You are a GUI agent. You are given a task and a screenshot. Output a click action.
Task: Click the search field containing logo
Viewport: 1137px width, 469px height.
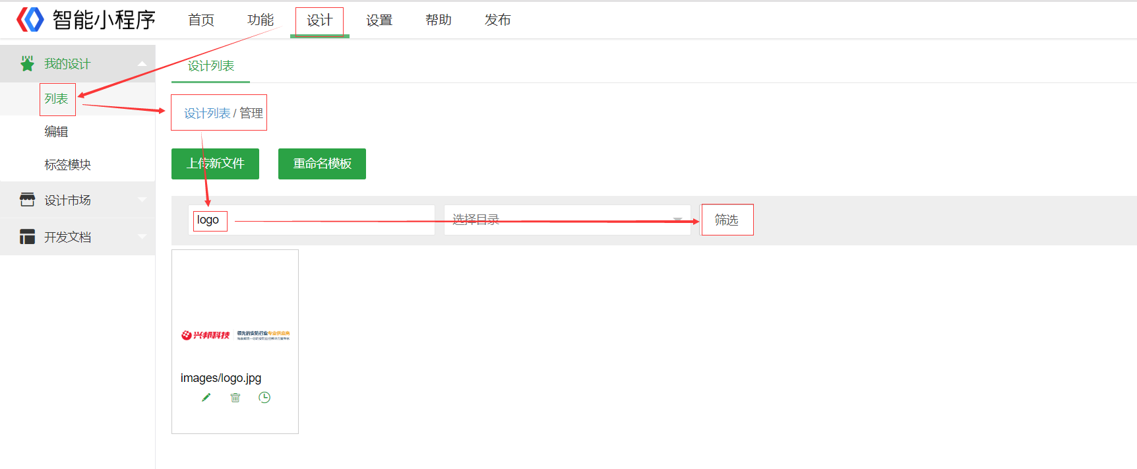coord(311,220)
